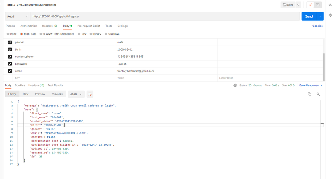
Task: Select the form-data radio button
Action: coord(21,34)
